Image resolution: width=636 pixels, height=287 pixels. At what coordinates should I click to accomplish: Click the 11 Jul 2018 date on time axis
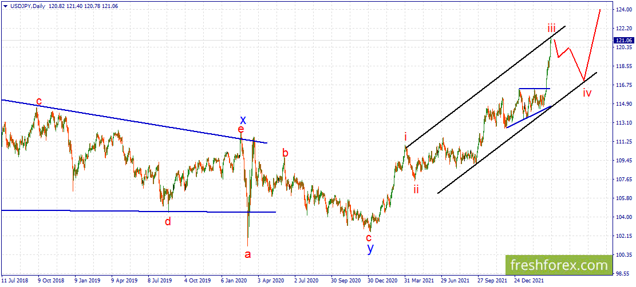tap(14, 280)
